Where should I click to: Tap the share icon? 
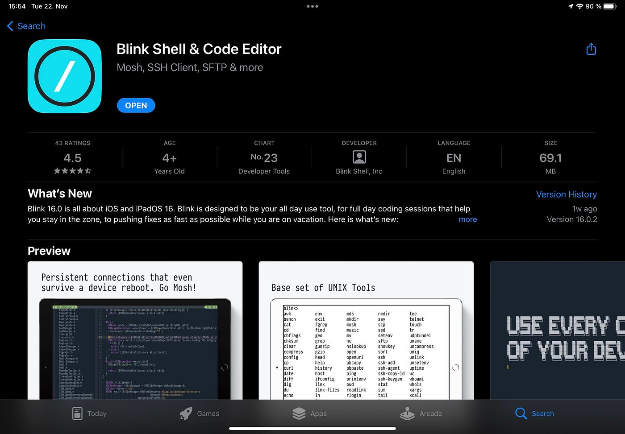(x=591, y=49)
